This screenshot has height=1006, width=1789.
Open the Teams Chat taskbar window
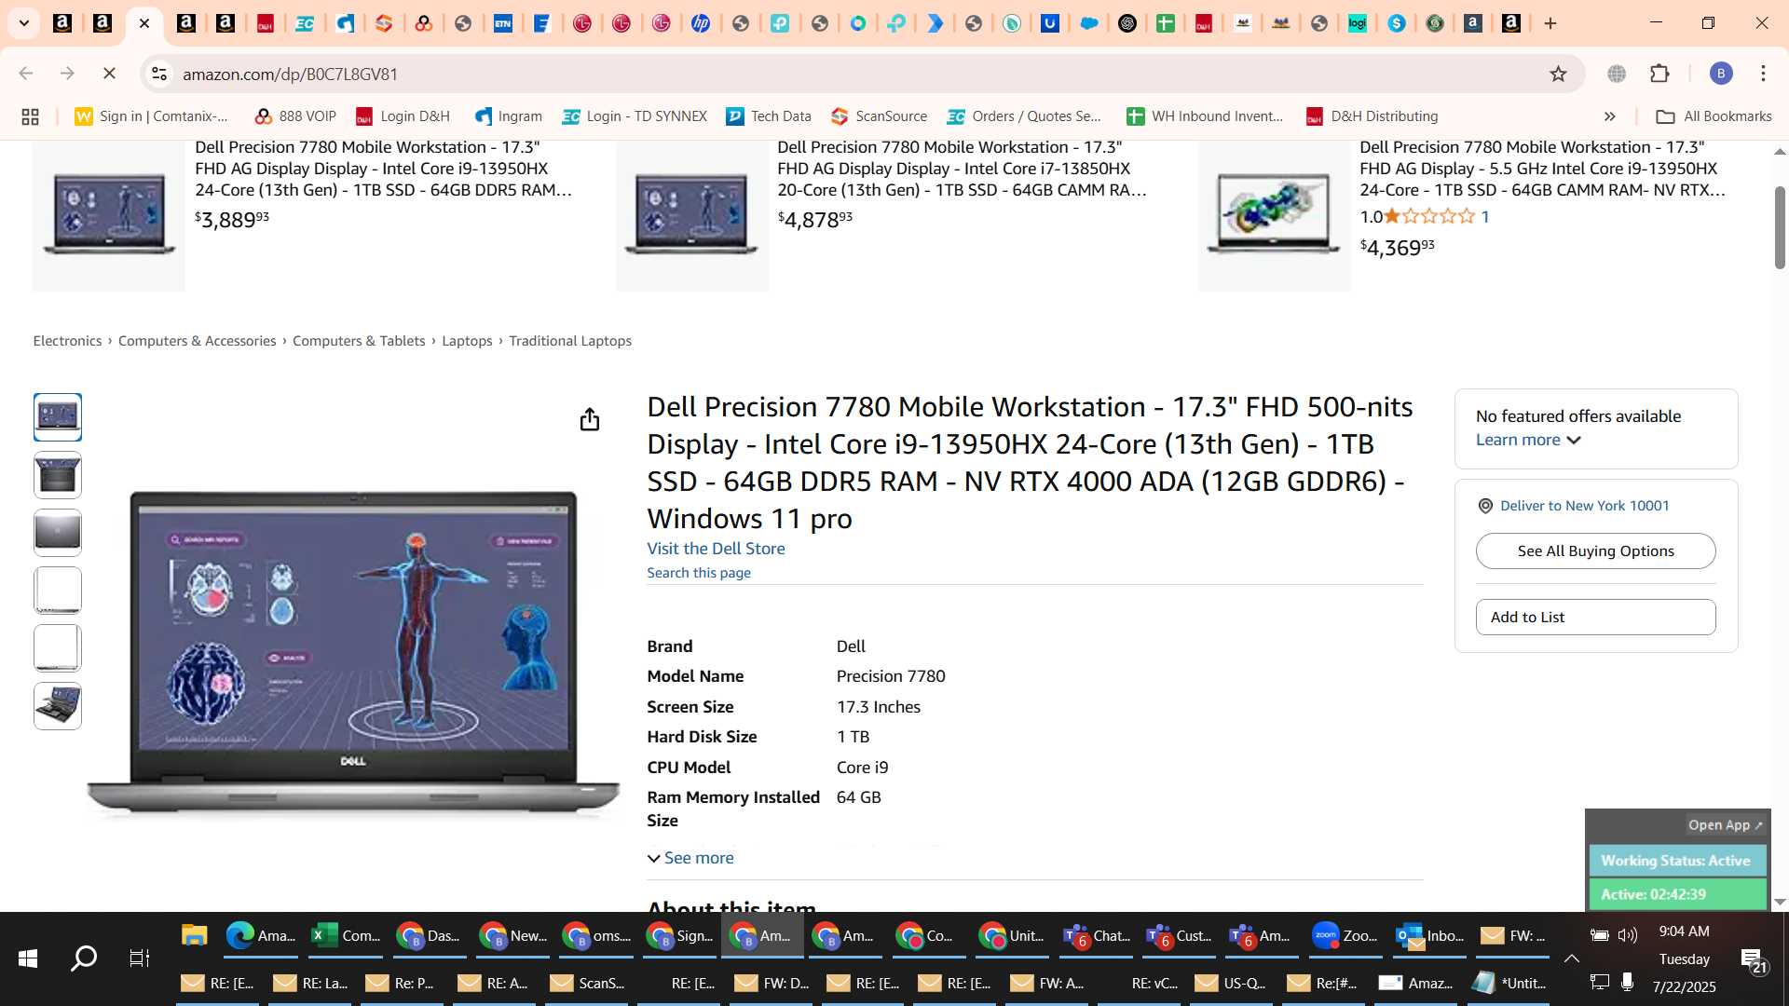coord(1095,936)
